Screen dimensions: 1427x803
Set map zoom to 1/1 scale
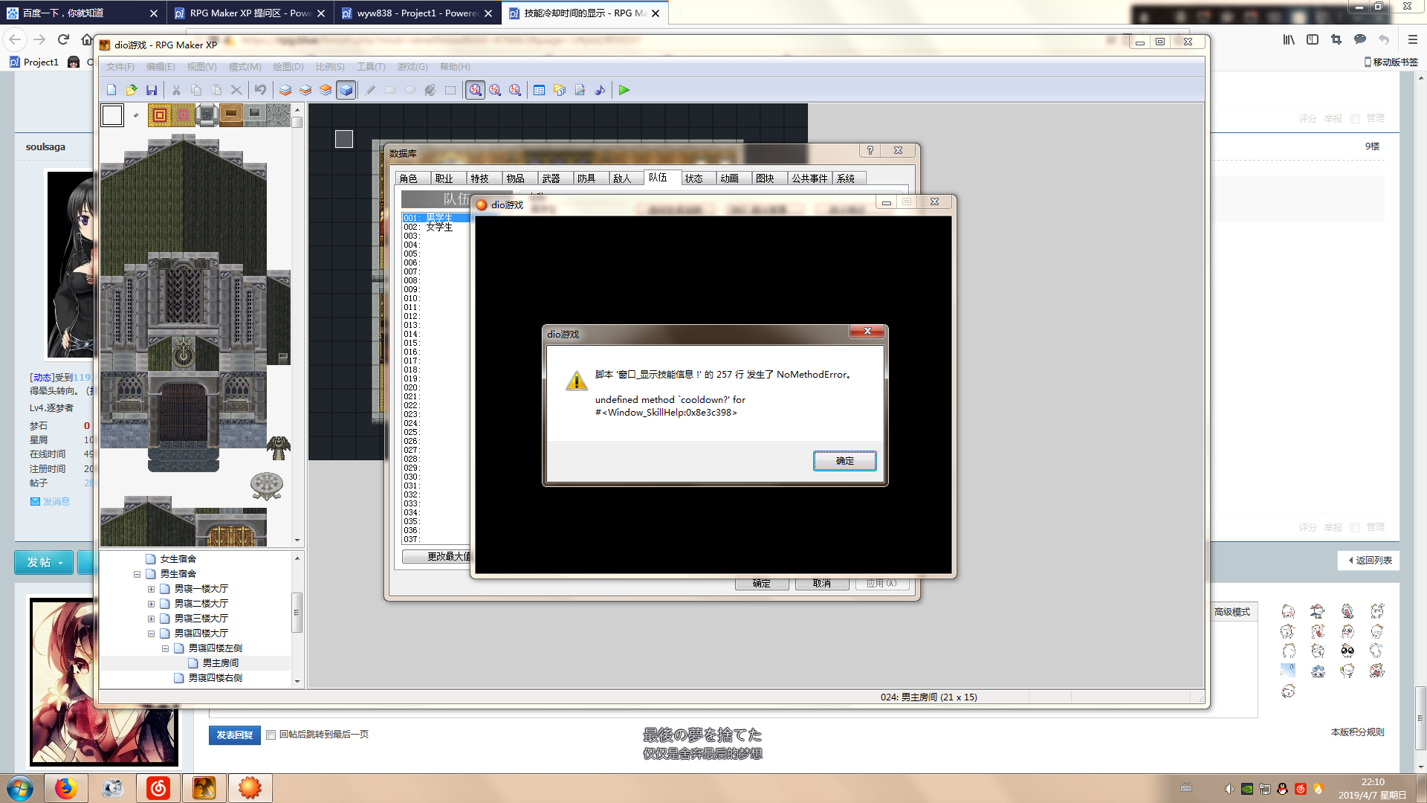(475, 90)
